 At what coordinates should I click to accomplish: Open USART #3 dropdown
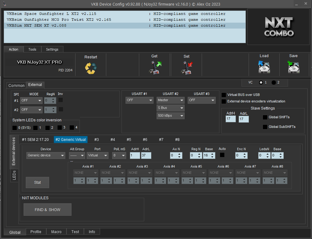click(202, 100)
